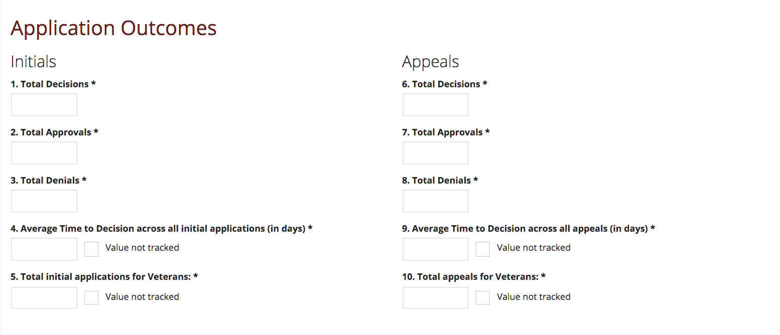780x335 pixels.
Task: Mark Value not tracked for Veterans appeals
Action: pyautogui.click(x=483, y=298)
